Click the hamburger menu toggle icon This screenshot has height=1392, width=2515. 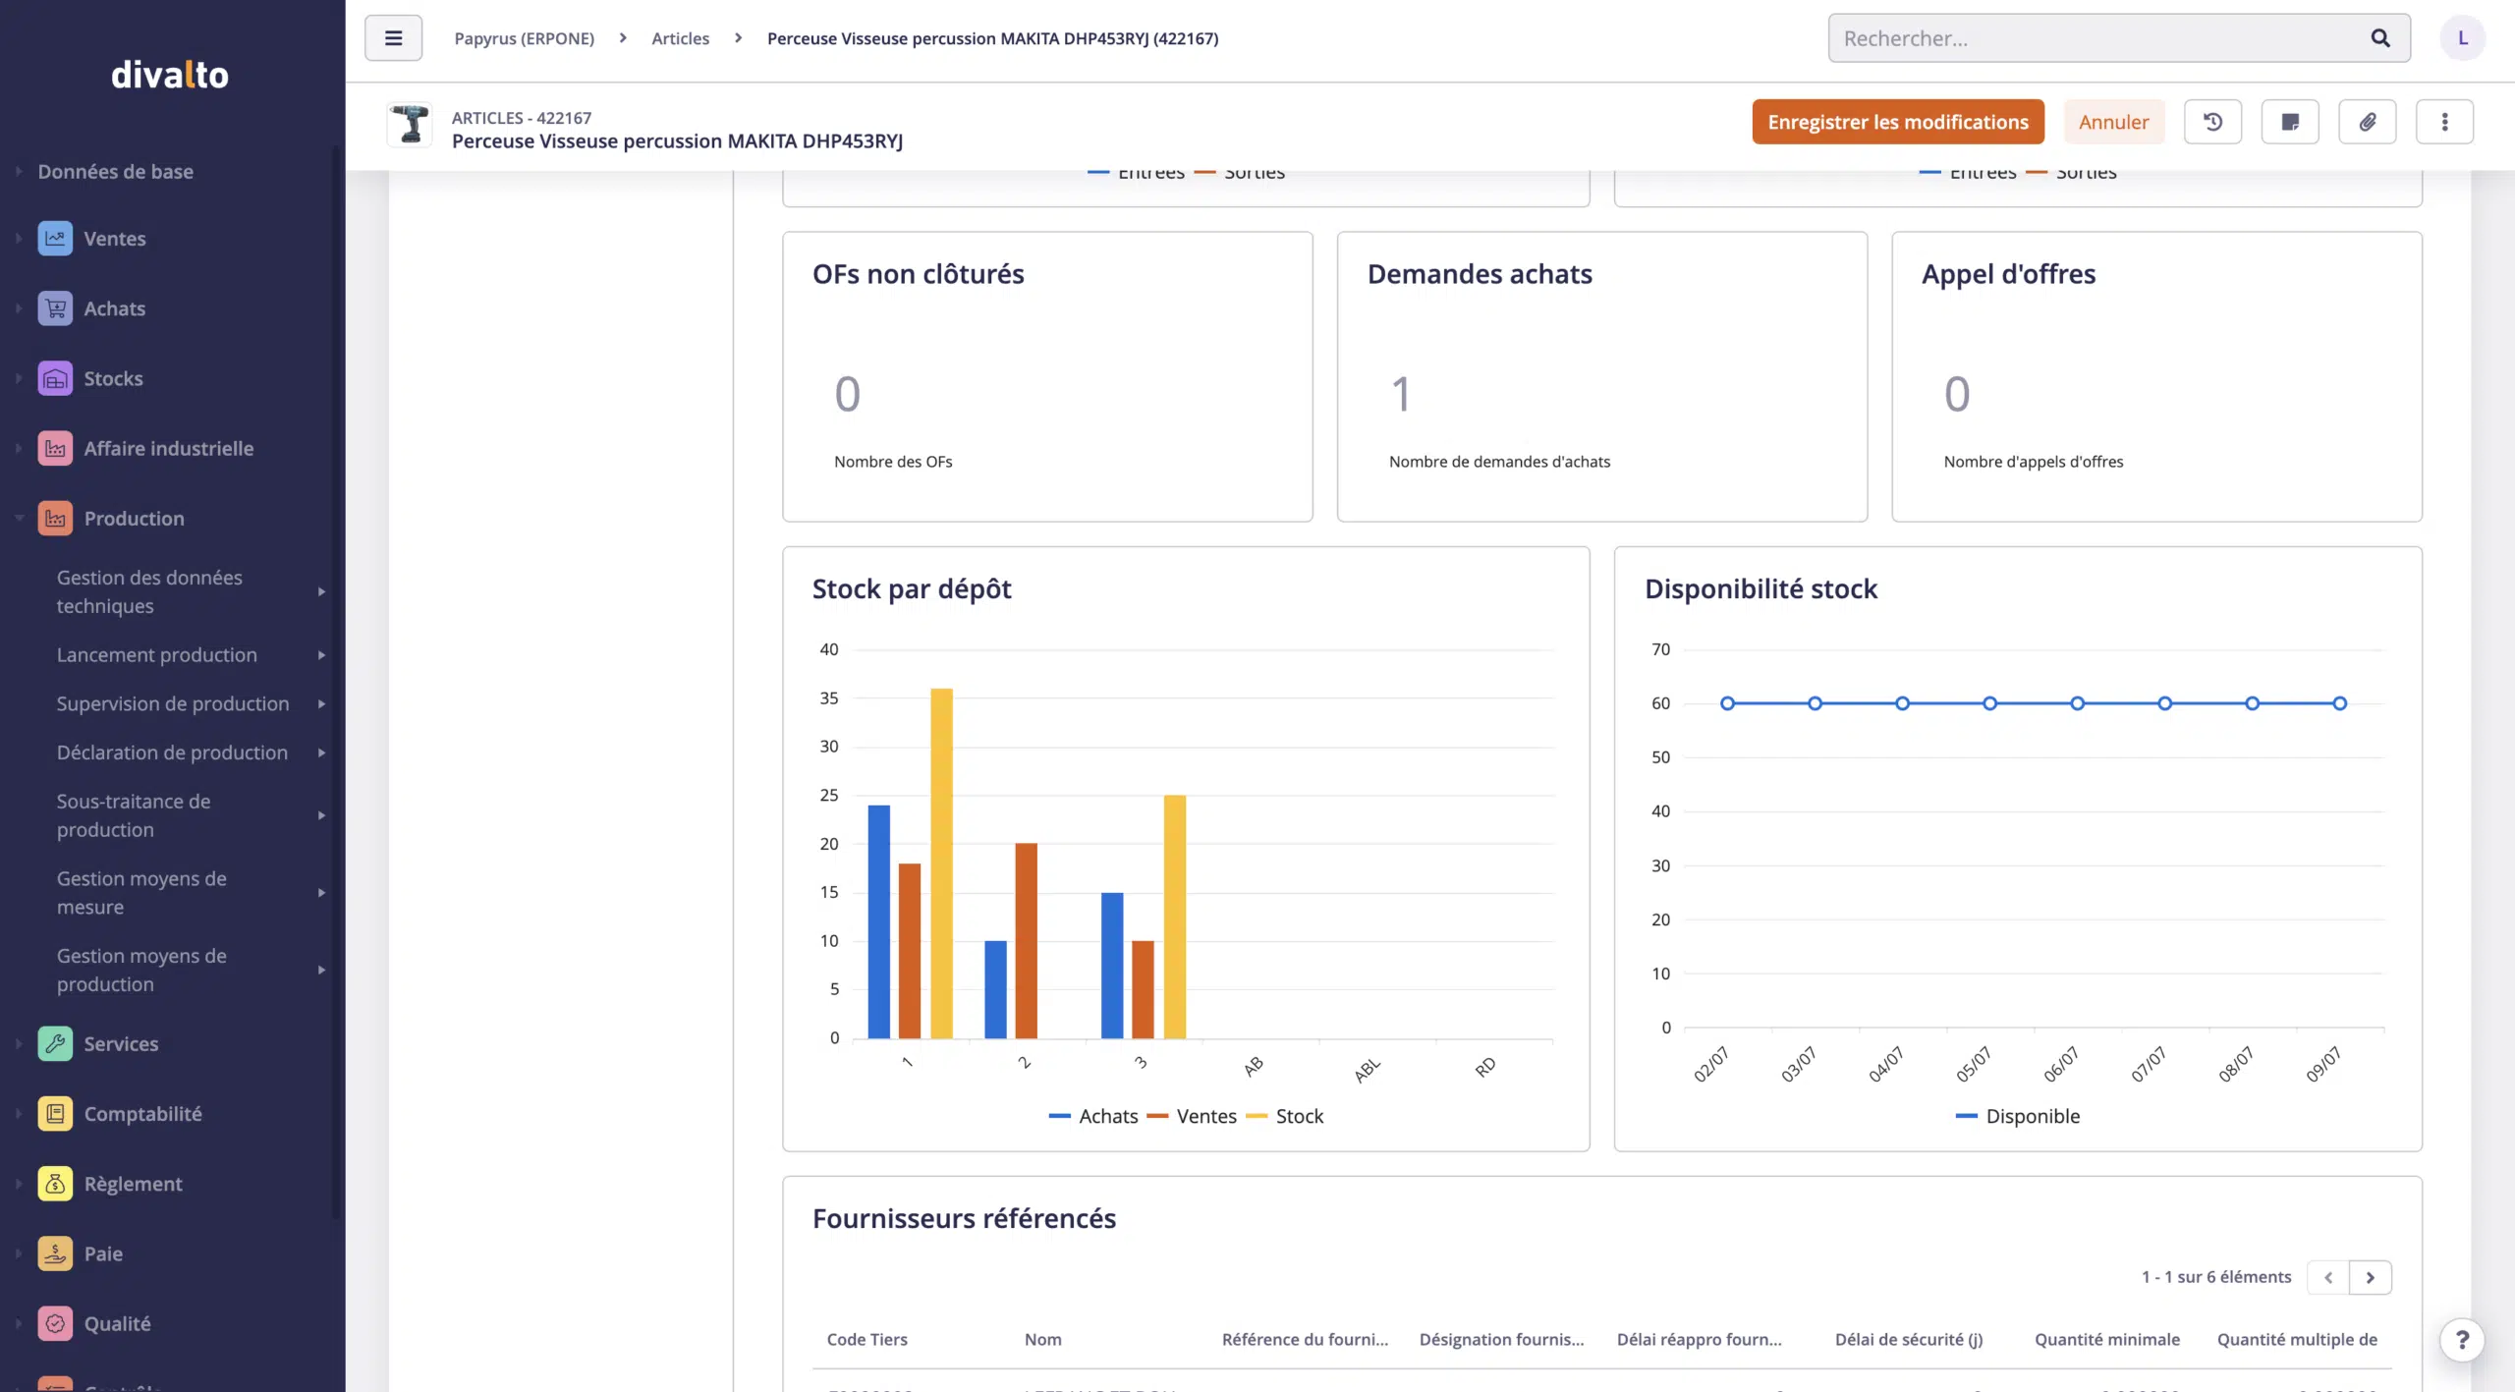393,38
